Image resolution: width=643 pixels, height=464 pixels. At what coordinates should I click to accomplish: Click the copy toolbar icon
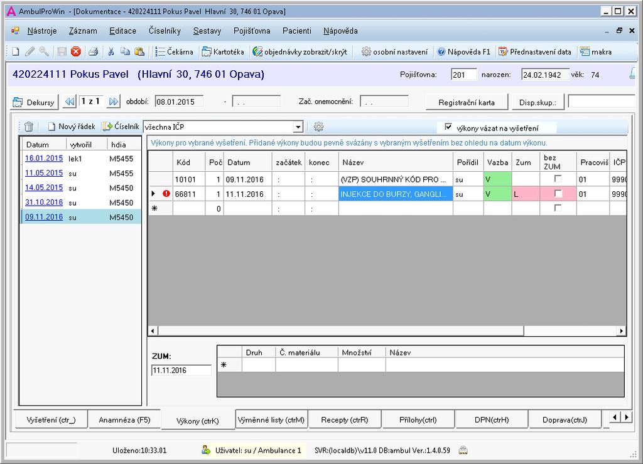(x=125, y=51)
